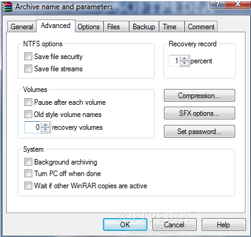
Task: Select the Advanced tab
Action: [55, 26]
